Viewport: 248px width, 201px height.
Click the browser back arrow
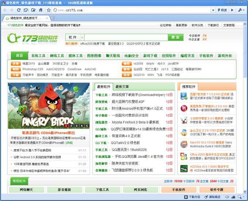click(x=5, y=10)
